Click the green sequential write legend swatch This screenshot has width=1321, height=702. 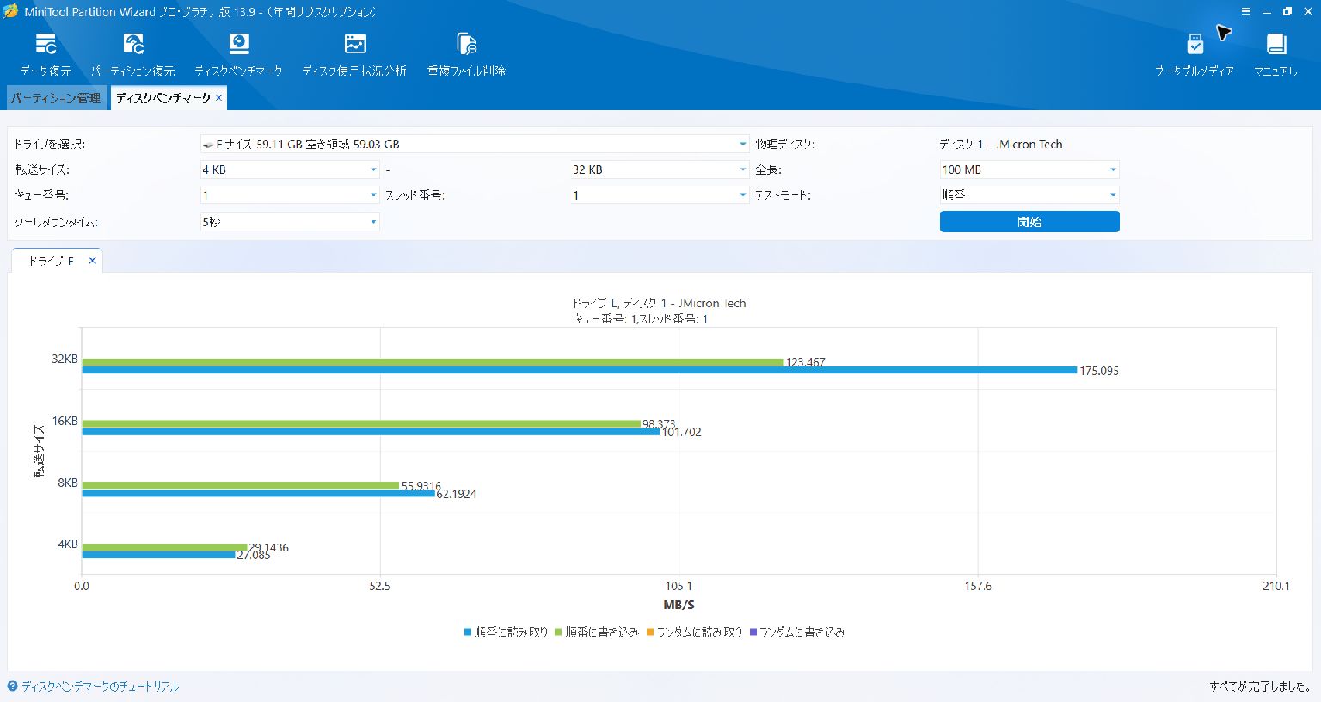point(558,632)
